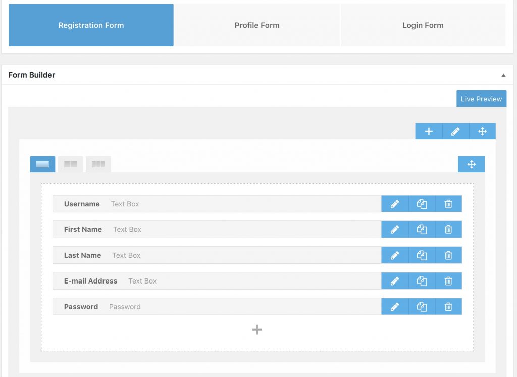This screenshot has height=377, width=517.
Task: Edit the Username field
Action: pyautogui.click(x=395, y=204)
